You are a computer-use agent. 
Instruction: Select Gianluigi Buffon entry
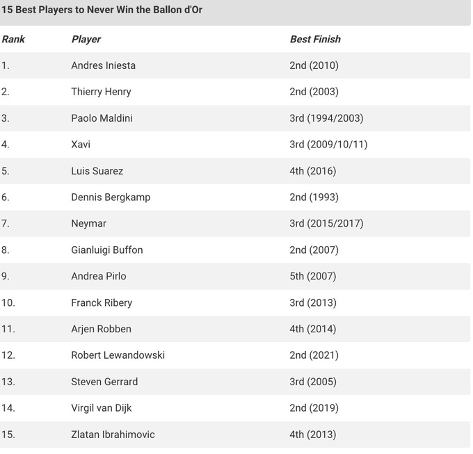[x=106, y=250]
